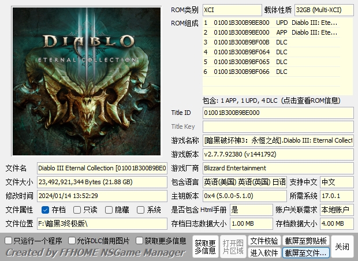Screen dimensions: 358x261
Task: Click 包含: 1 APP, 1 UPD, 4 DLC link text
Action: (271, 100)
